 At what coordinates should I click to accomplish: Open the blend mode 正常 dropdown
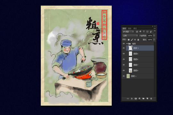[130, 36]
